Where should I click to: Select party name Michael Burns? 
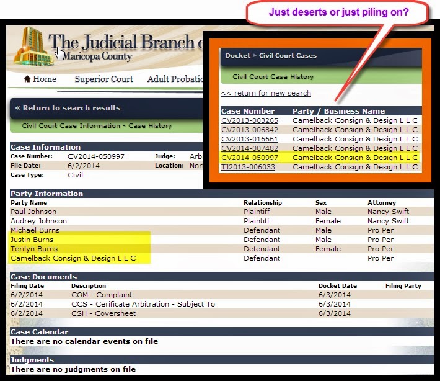[35, 230]
